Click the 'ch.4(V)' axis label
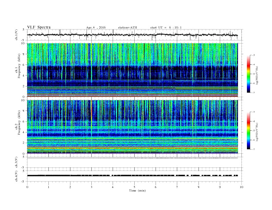 16,176
